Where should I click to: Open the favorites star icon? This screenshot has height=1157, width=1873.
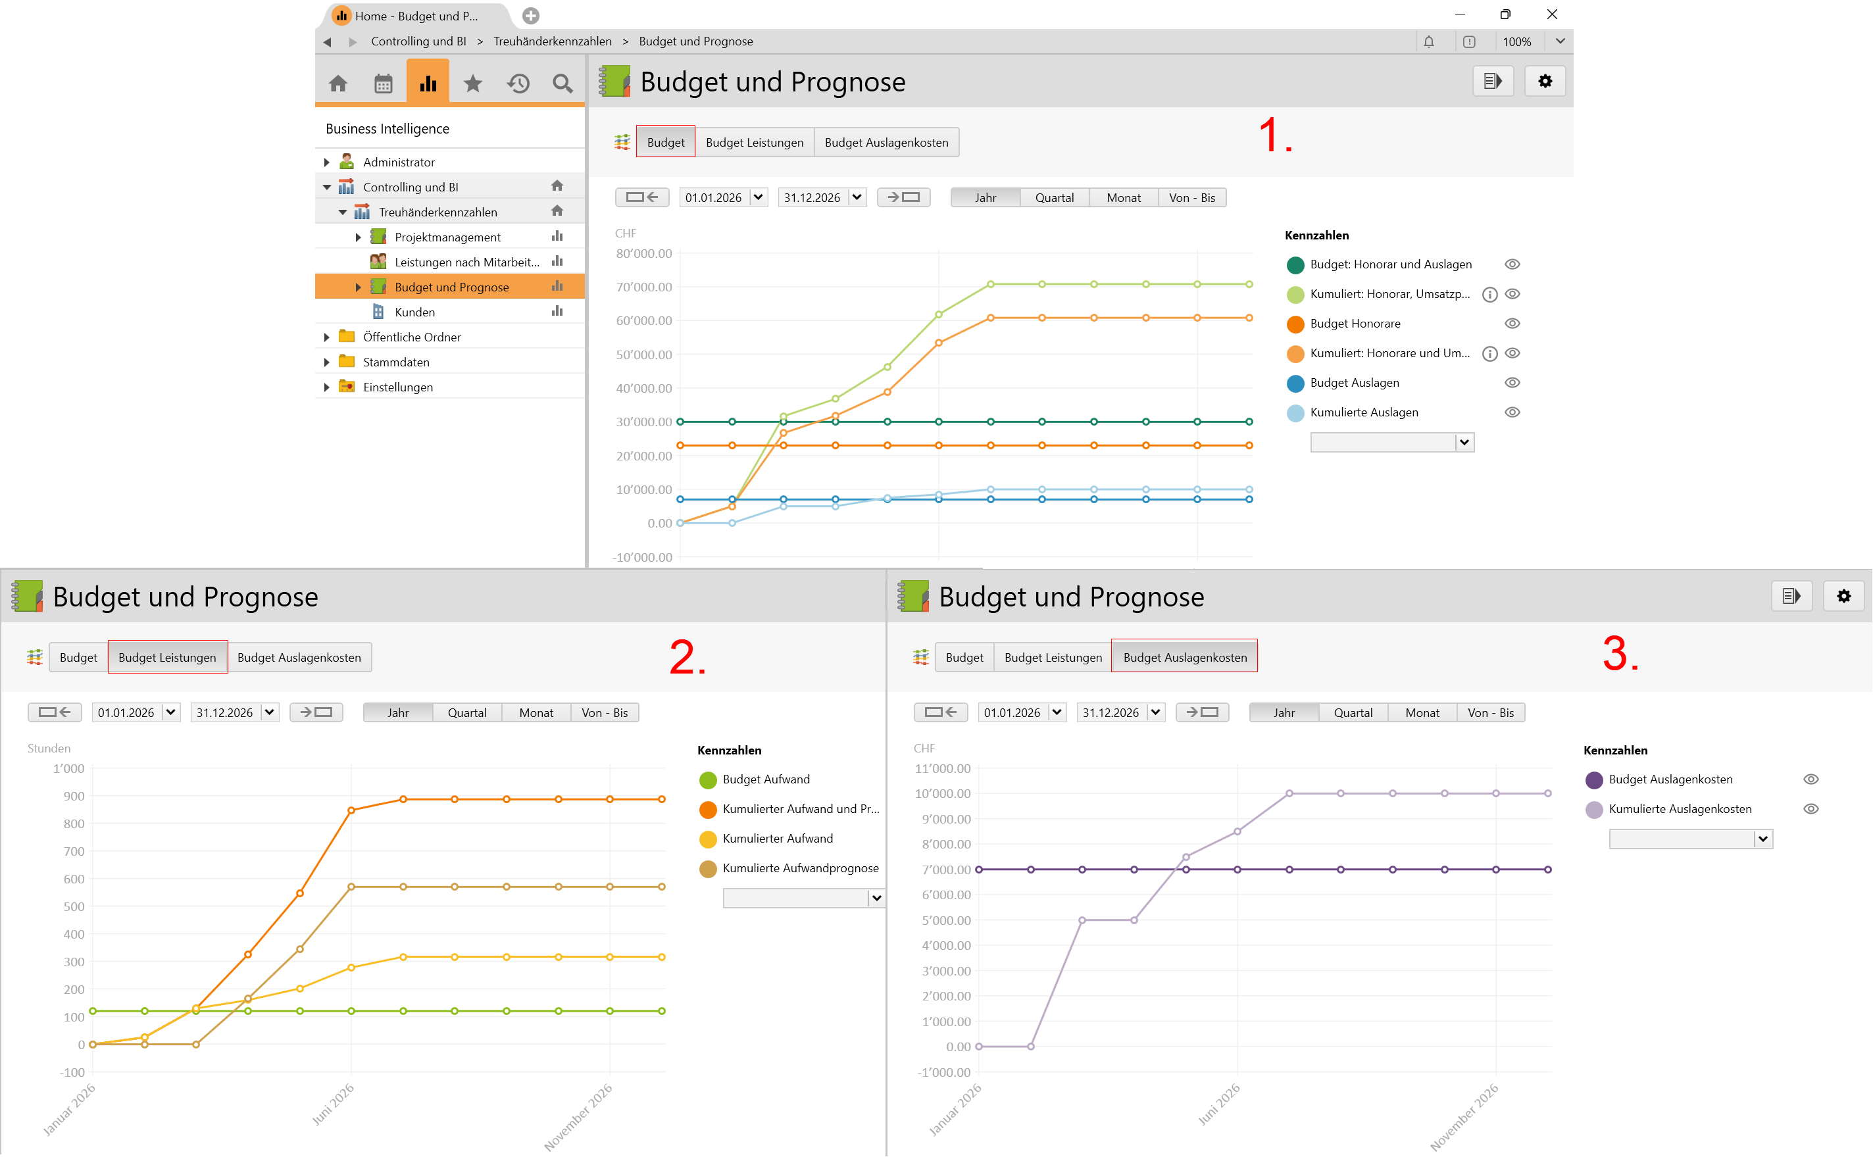(473, 83)
